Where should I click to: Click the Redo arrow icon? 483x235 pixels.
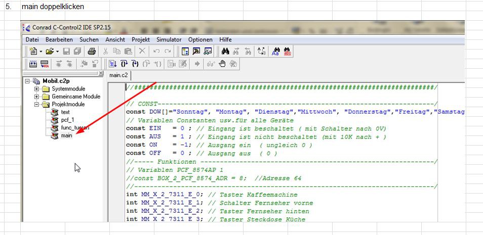coord(167,52)
